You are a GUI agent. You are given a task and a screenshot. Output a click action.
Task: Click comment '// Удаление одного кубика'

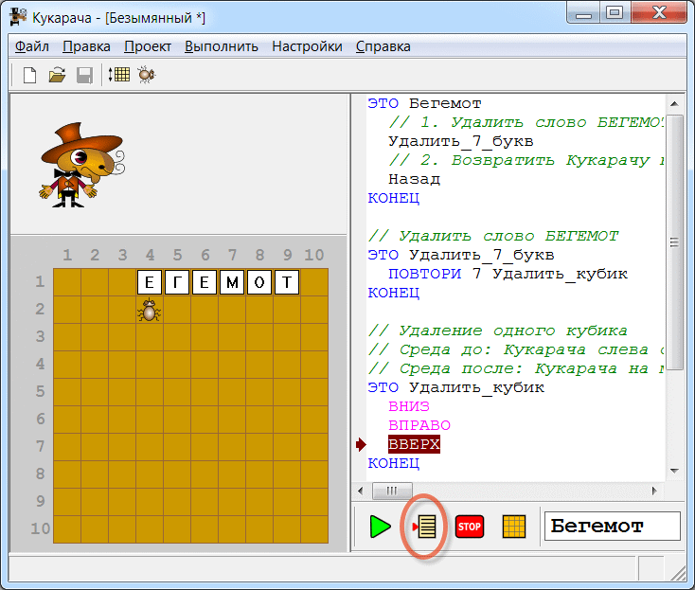click(x=498, y=331)
